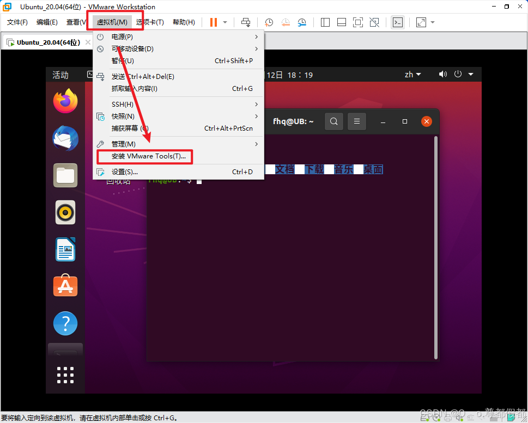Open the 选项卡(T) menu
The width and height of the screenshot is (528, 423).
pos(150,22)
